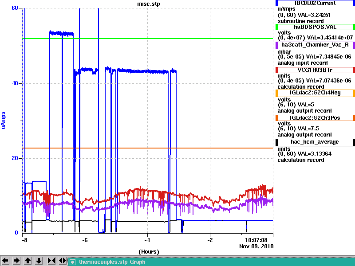Click the 'analog input record' text

(303, 63)
